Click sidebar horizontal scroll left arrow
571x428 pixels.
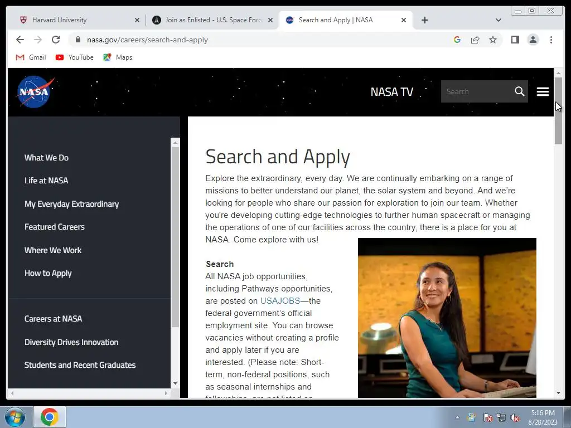(12, 393)
